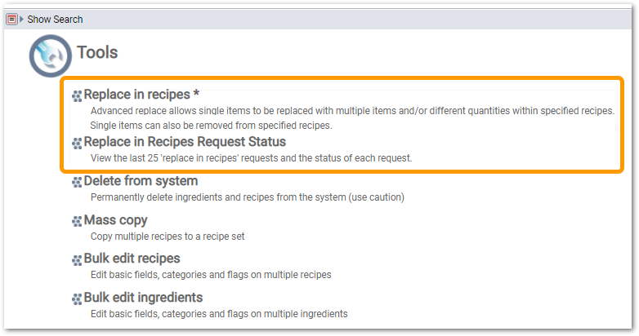Expand the Show Search arrow
639x336 pixels.
click(x=22, y=19)
